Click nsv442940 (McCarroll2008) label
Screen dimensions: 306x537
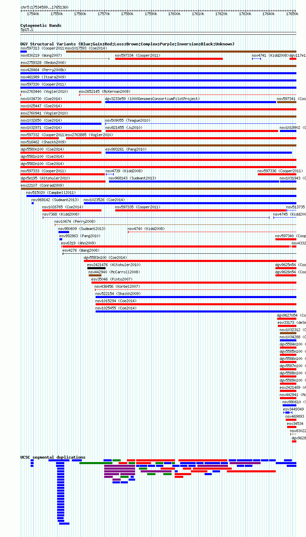[x=114, y=272]
